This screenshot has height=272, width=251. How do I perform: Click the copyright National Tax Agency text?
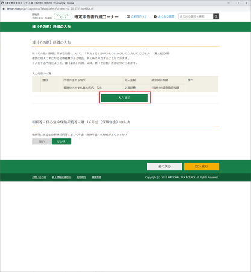coord(182,178)
